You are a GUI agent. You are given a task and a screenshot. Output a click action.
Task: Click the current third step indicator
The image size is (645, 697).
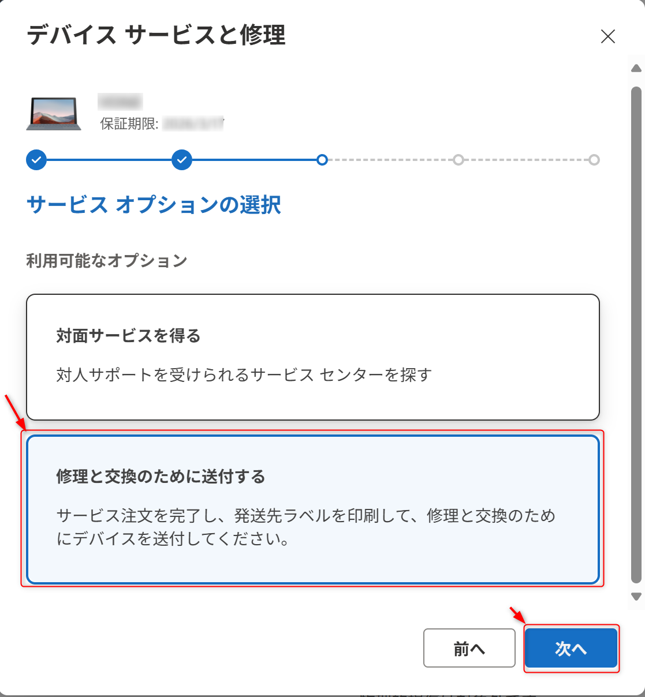point(322,160)
